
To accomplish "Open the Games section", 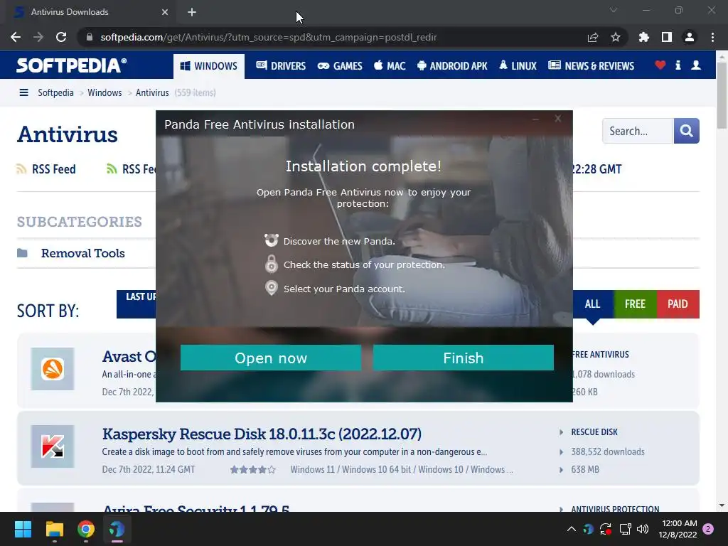I will pyautogui.click(x=340, y=66).
